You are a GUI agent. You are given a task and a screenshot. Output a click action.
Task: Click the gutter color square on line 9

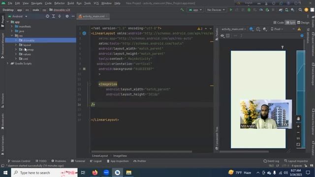(84, 69)
